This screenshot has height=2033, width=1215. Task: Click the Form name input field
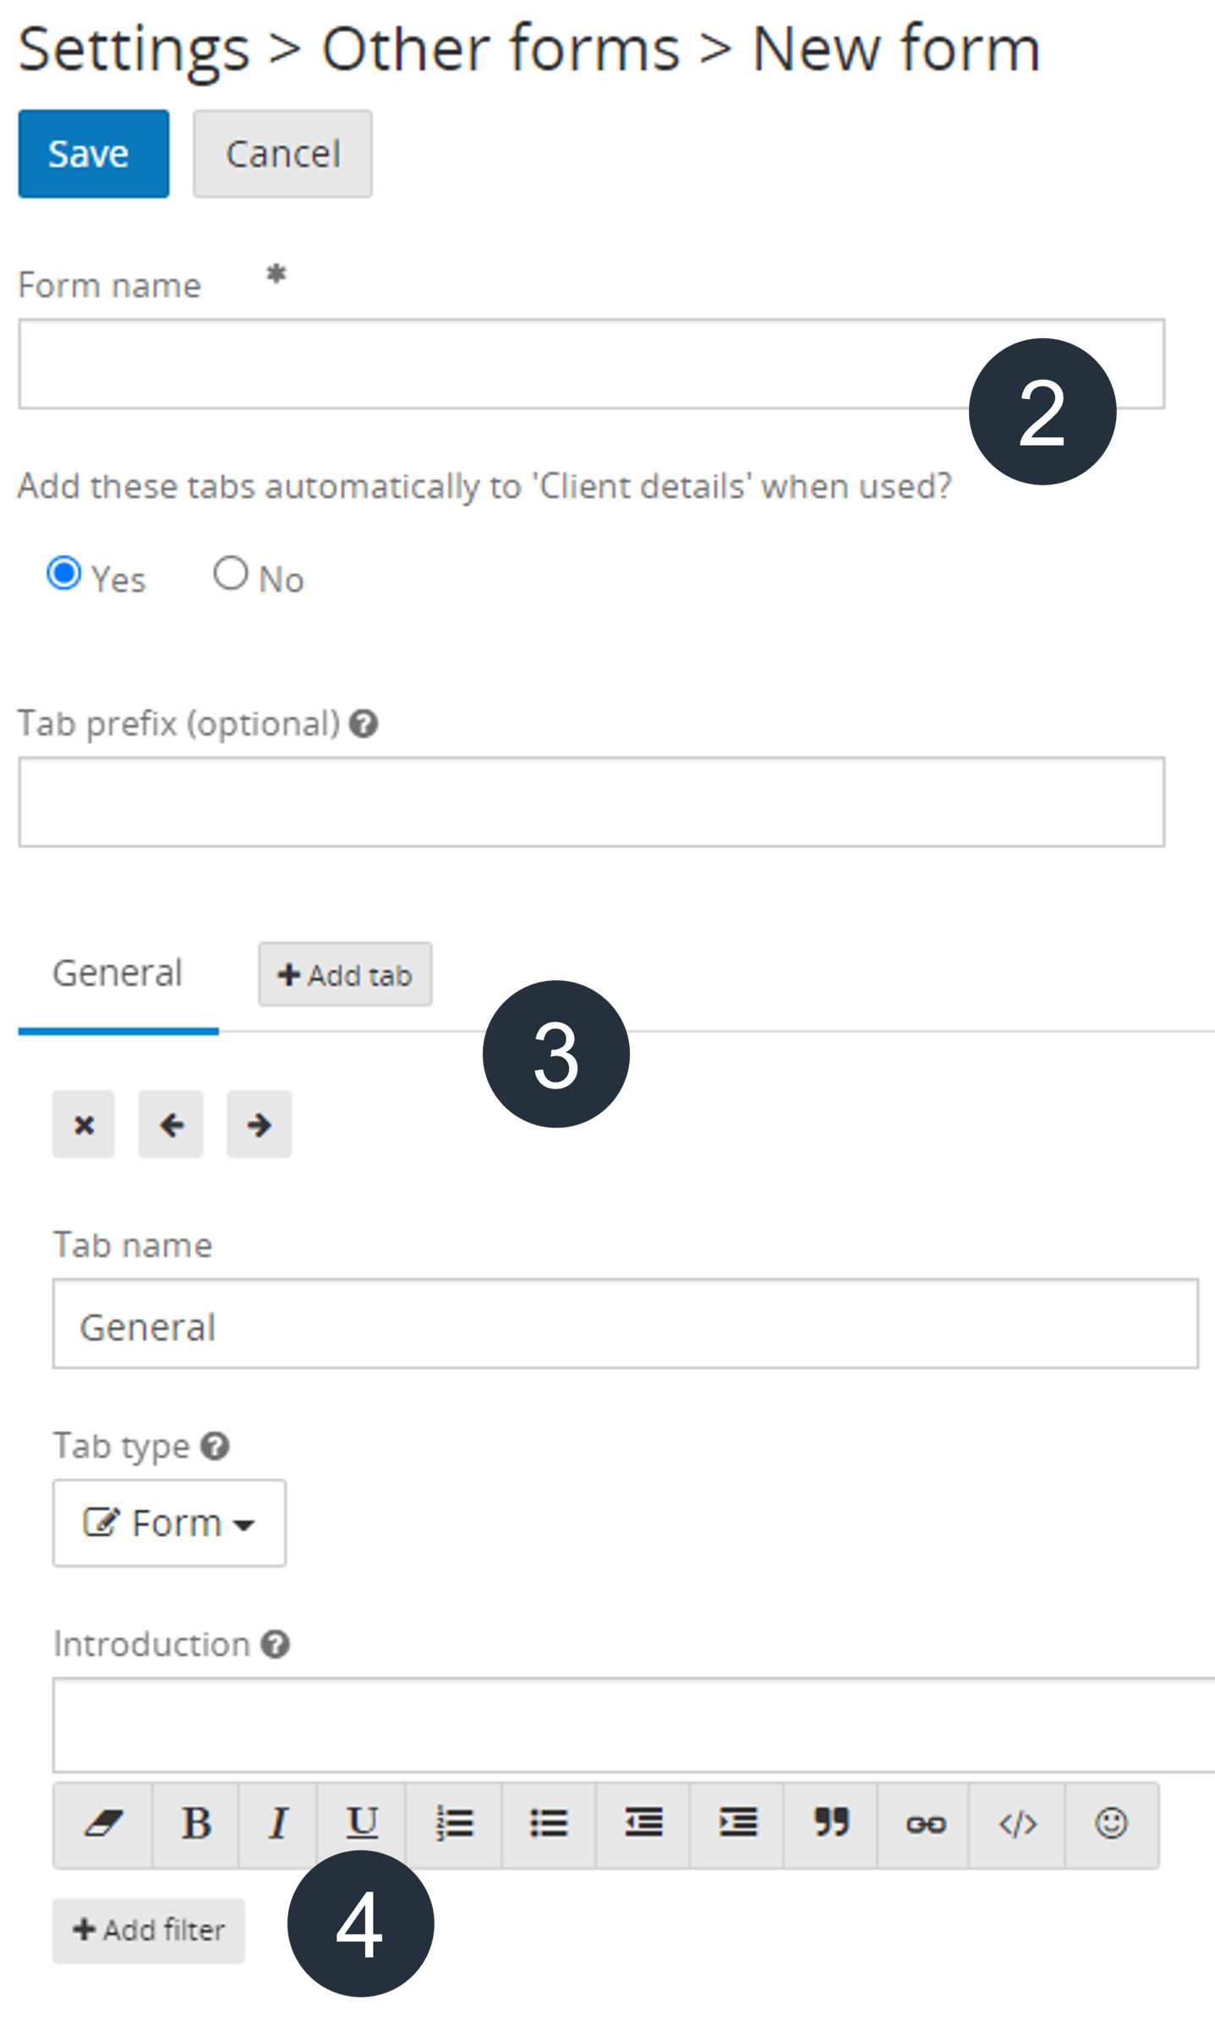click(591, 364)
